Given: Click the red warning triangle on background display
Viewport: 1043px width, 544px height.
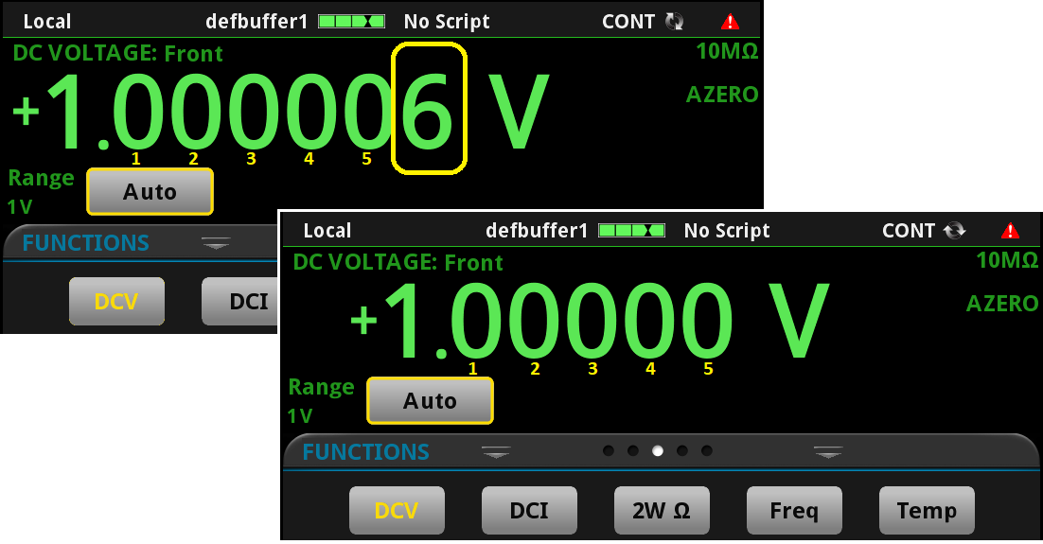Looking at the screenshot, I should point(730,21).
